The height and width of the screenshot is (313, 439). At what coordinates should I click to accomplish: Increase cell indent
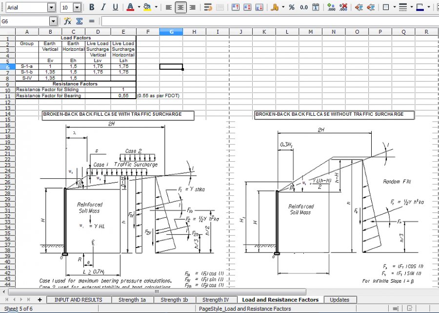(359, 7)
